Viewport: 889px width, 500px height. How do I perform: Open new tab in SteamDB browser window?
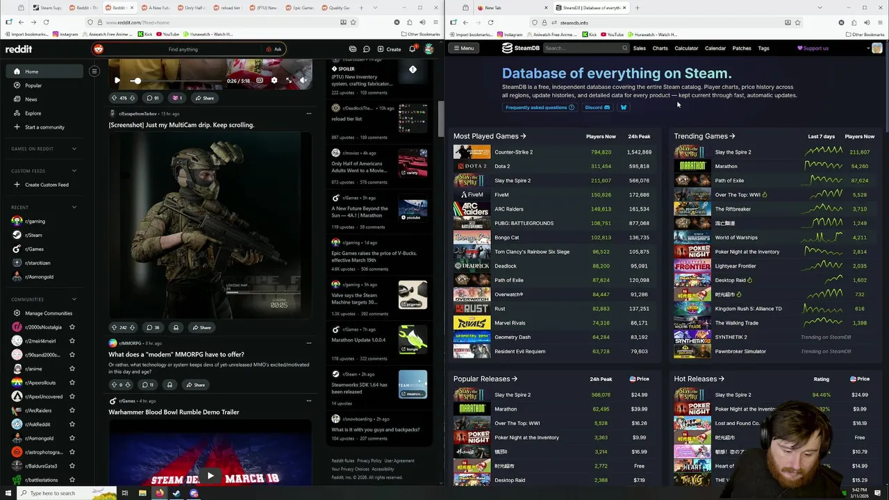coord(637,8)
